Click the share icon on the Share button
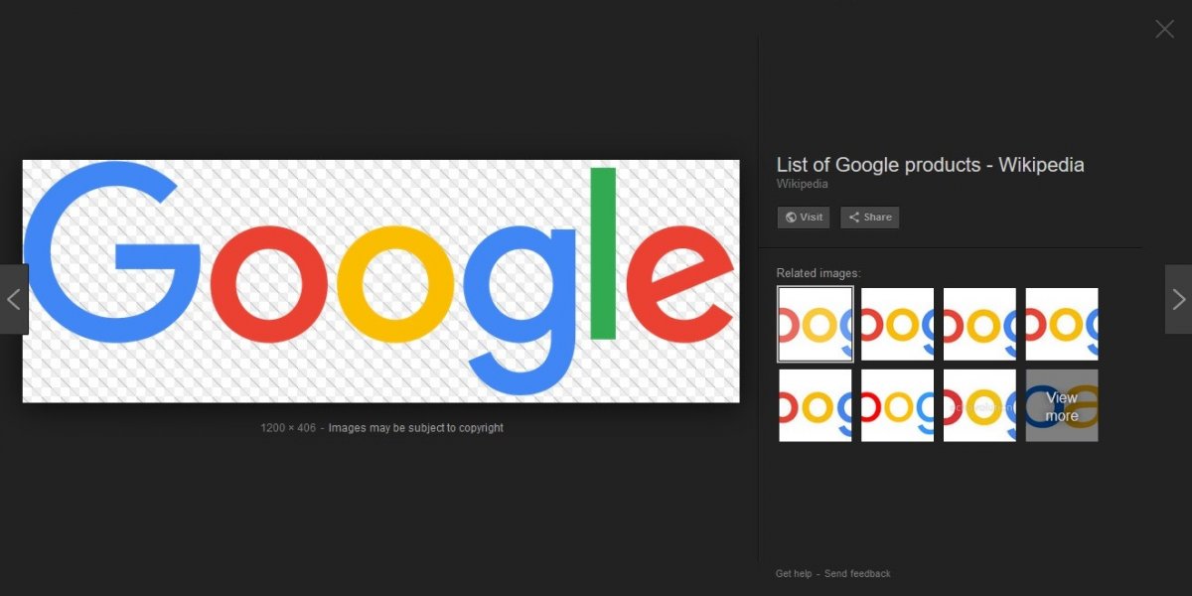Image resolution: width=1192 pixels, height=596 pixels. (x=854, y=218)
